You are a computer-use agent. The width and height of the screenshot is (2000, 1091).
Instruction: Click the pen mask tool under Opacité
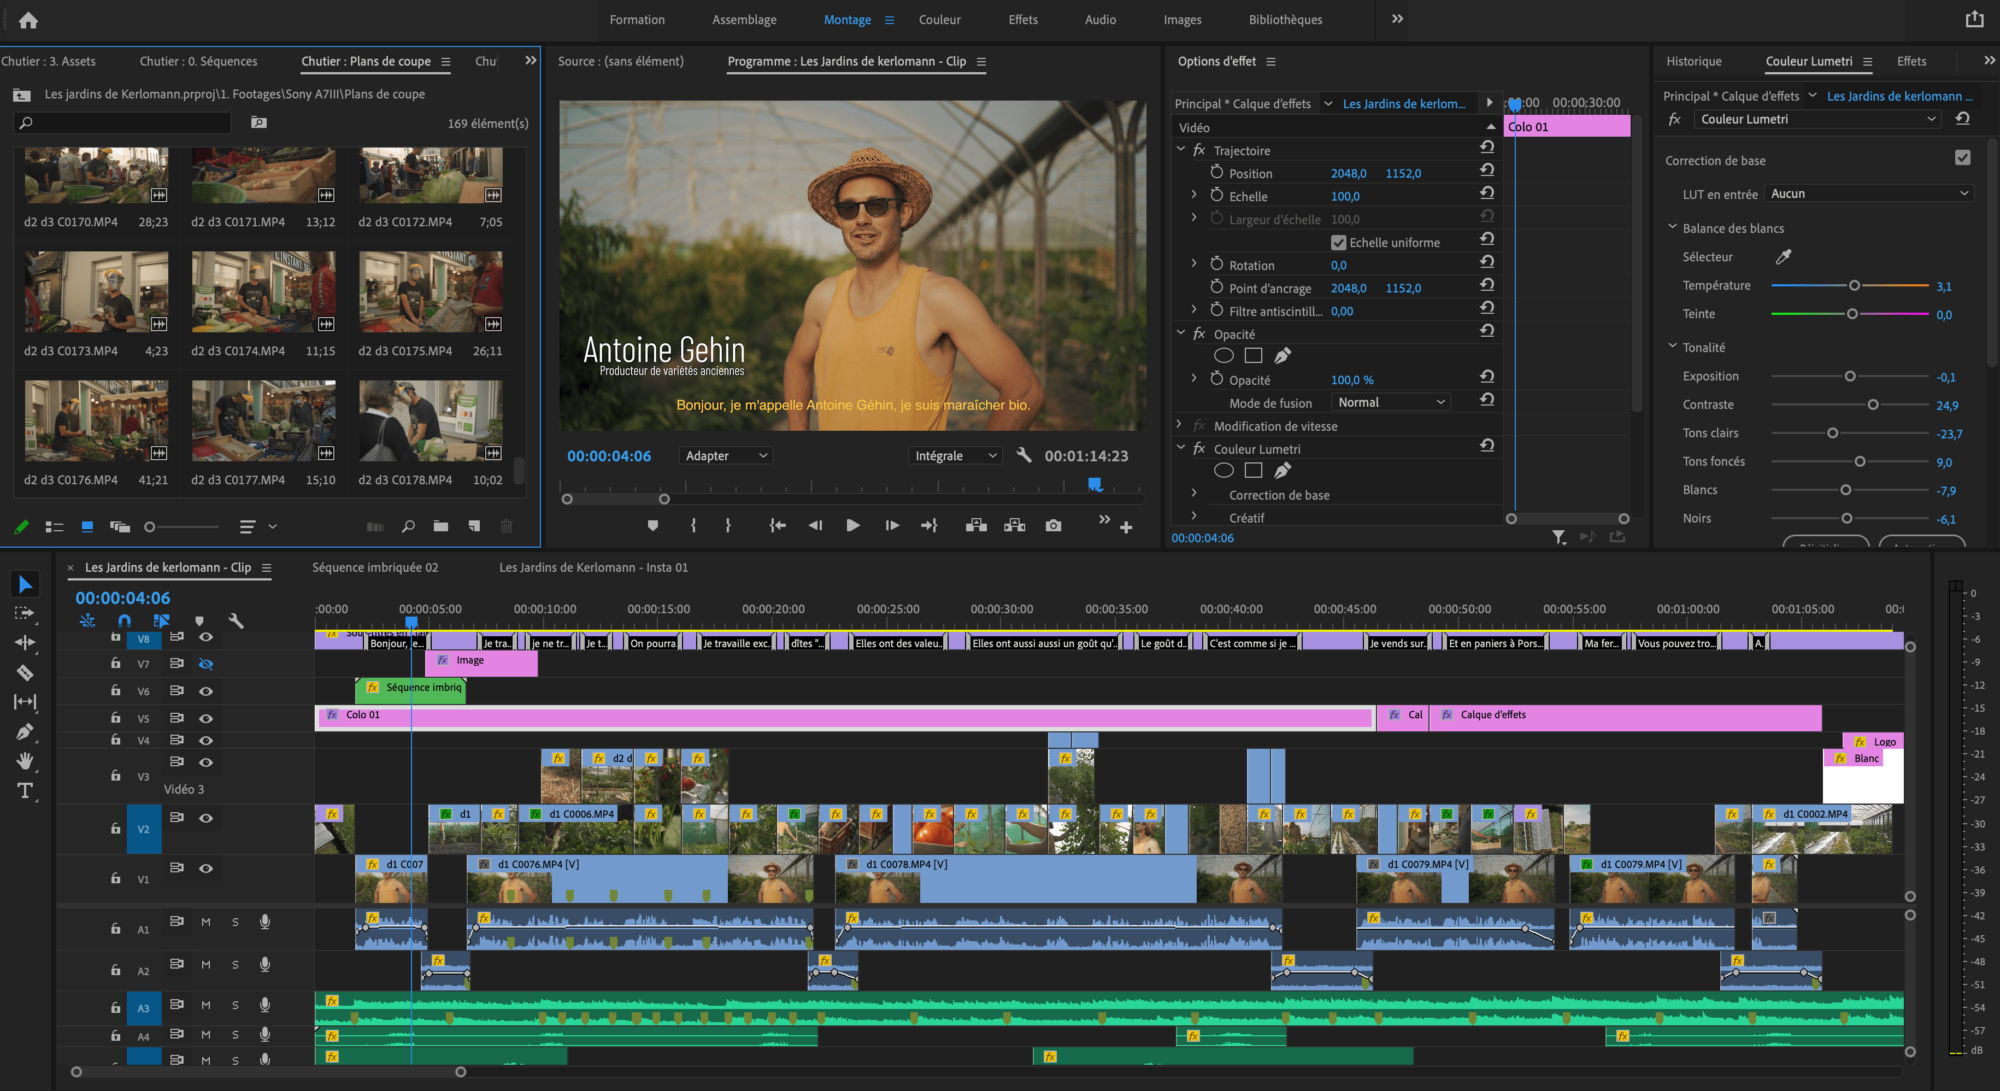[1283, 356]
